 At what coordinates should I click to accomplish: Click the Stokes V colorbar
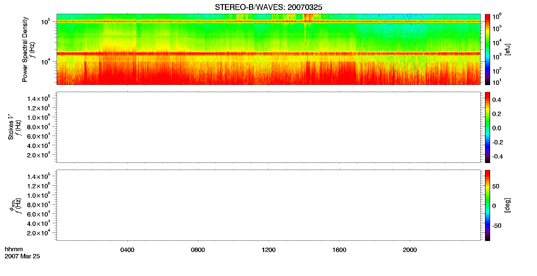487,127
